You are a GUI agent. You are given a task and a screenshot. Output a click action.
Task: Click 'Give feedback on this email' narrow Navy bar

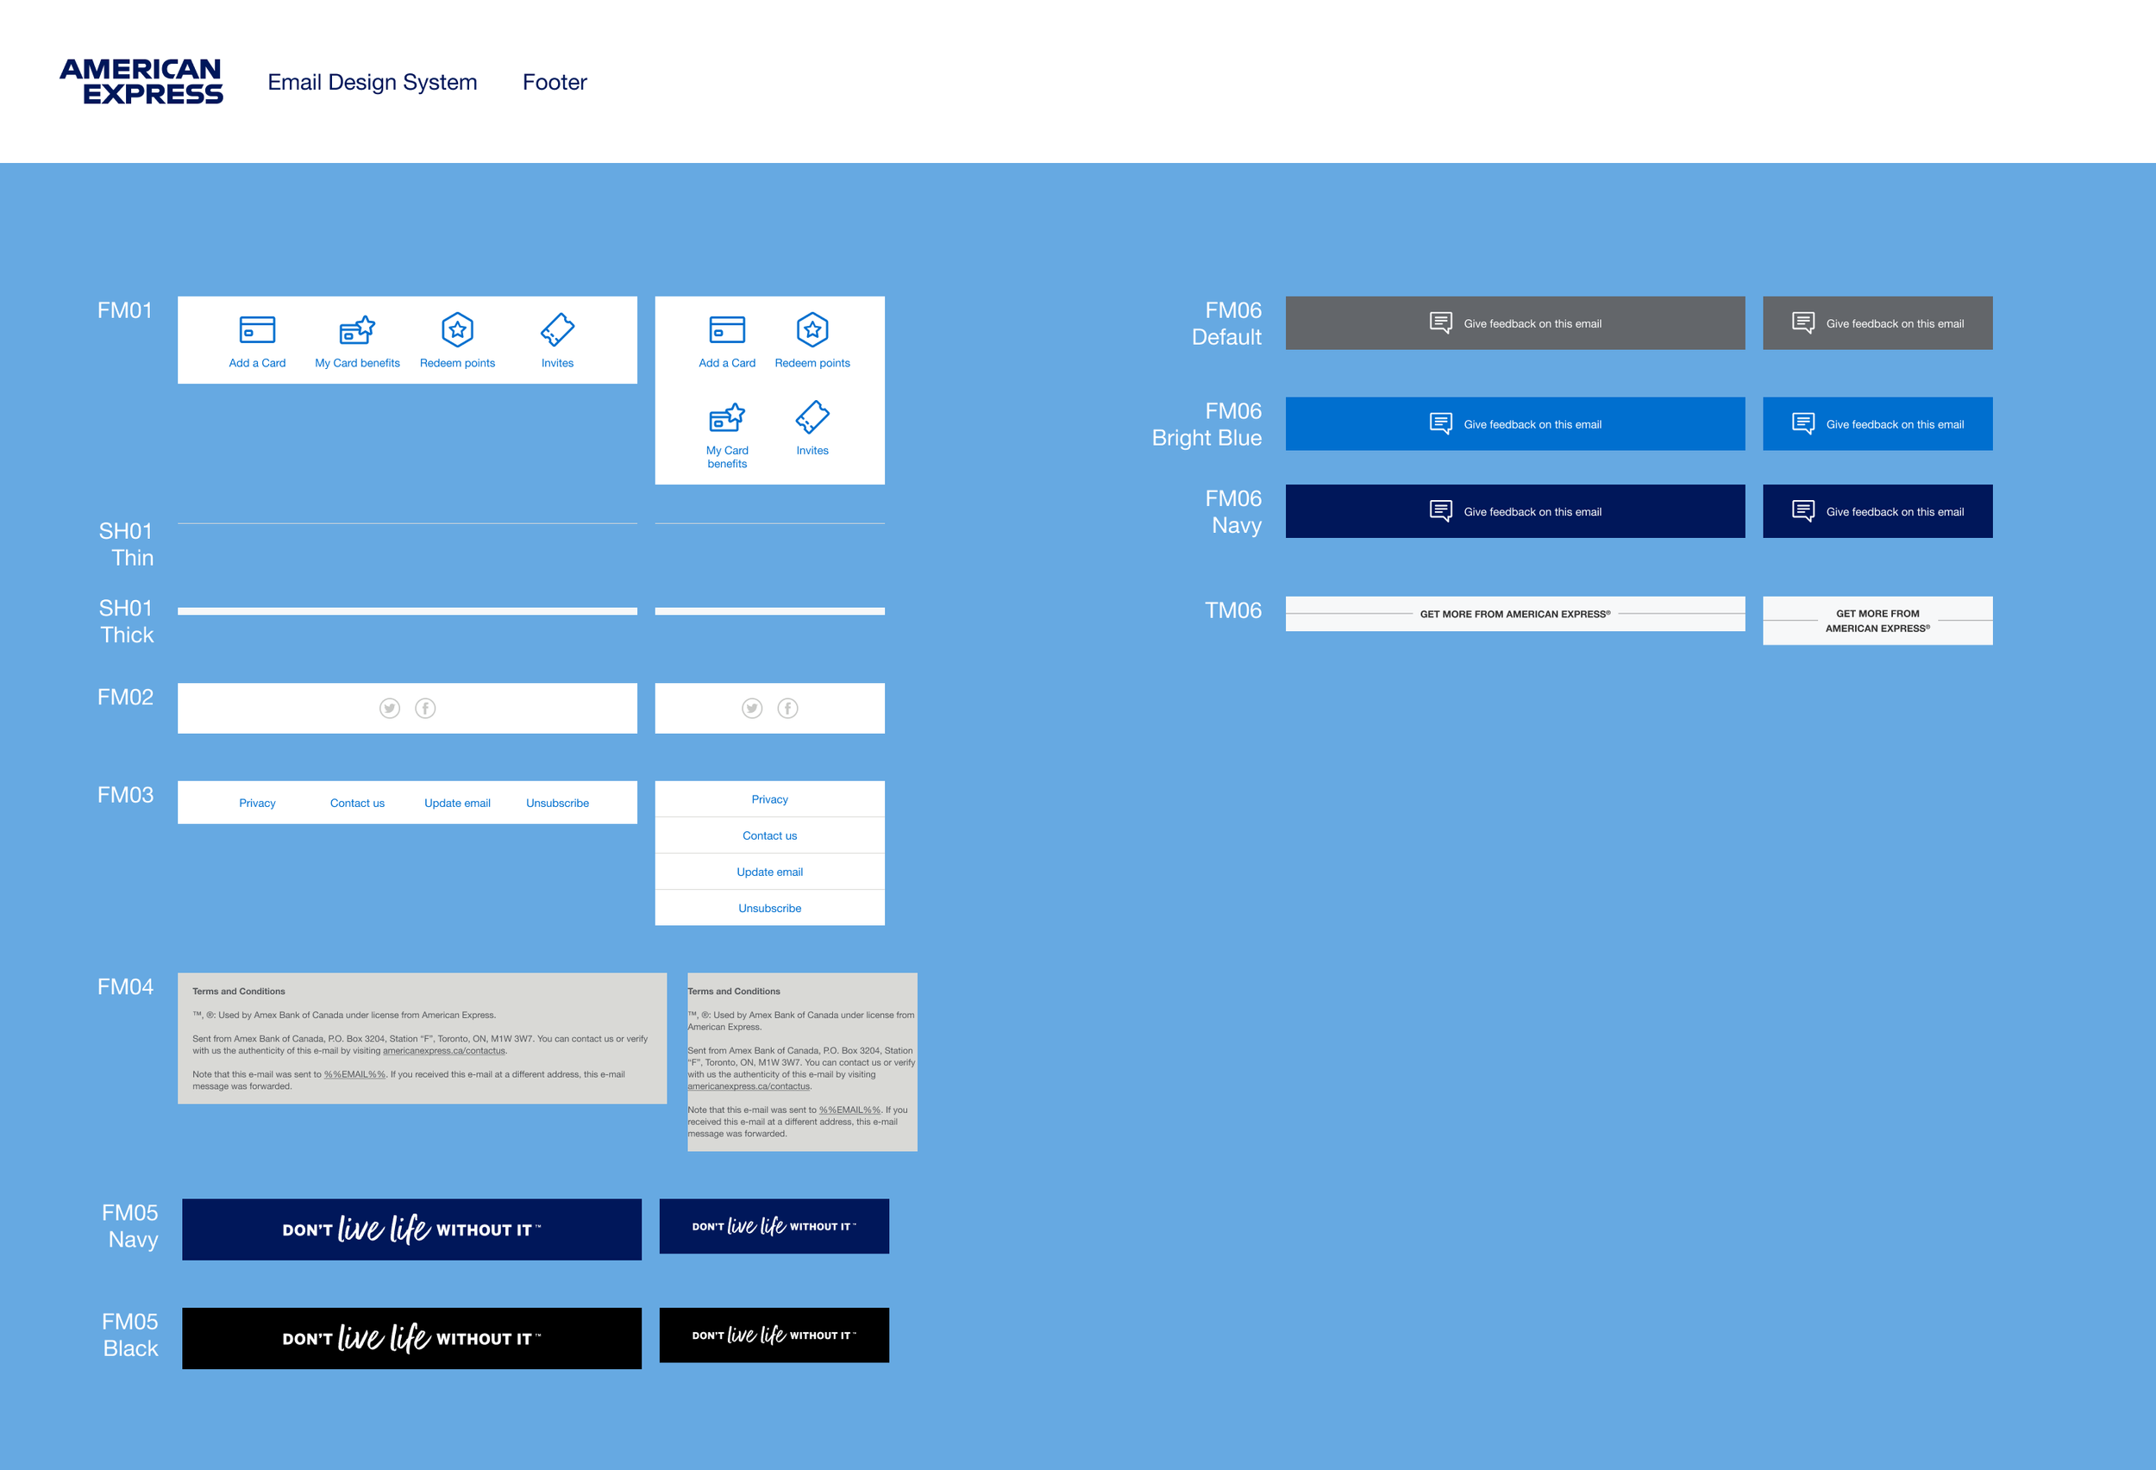pos(1896,512)
